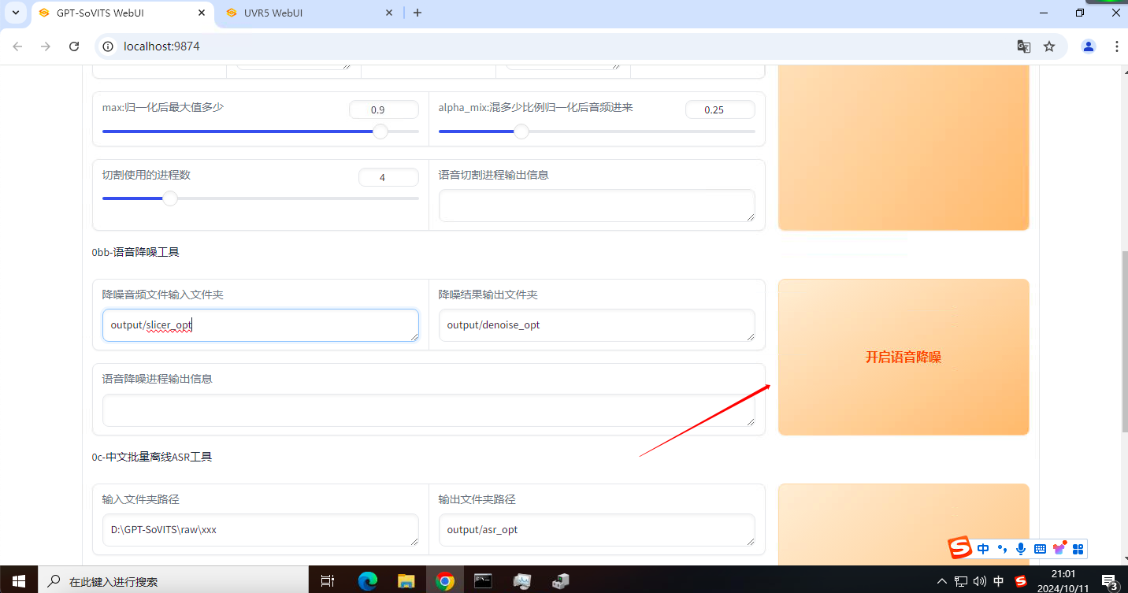Open a new browser tab
Viewport: 1128px width, 593px height.
417,13
